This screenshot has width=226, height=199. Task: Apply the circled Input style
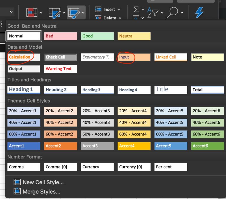click(x=134, y=57)
